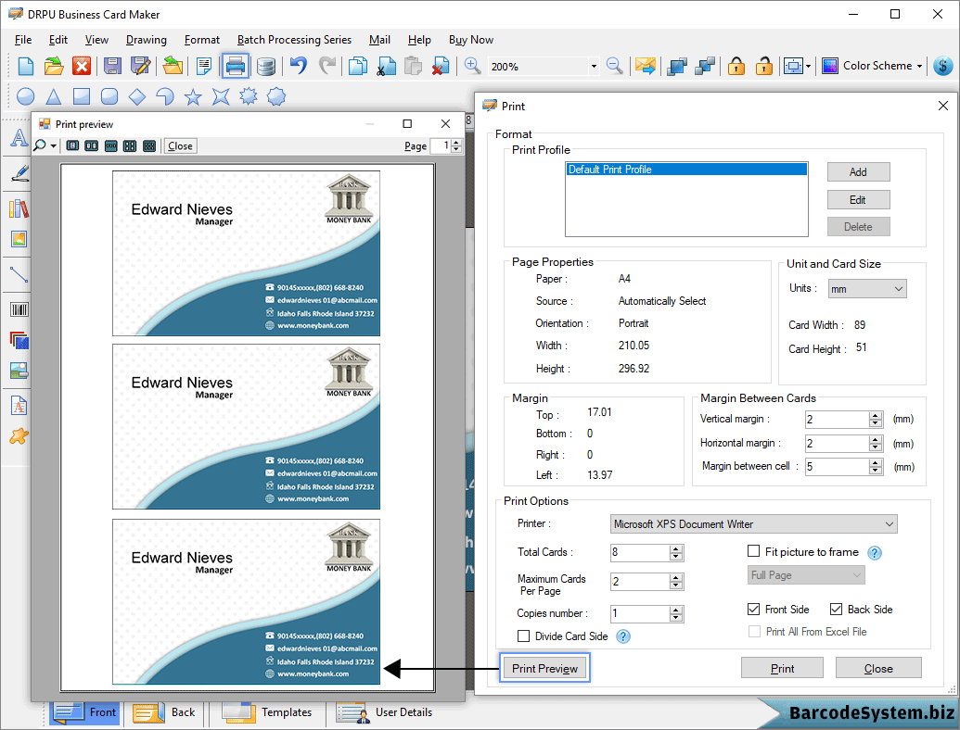Click the New document icon in toolbar
The width and height of the screenshot is (960, 730).
coord(26,66)
